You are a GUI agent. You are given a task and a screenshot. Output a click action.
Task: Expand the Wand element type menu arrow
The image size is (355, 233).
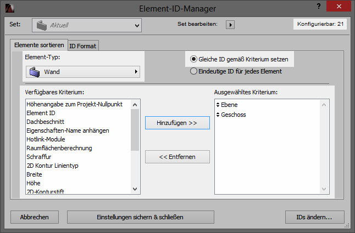tap(136, 72)
